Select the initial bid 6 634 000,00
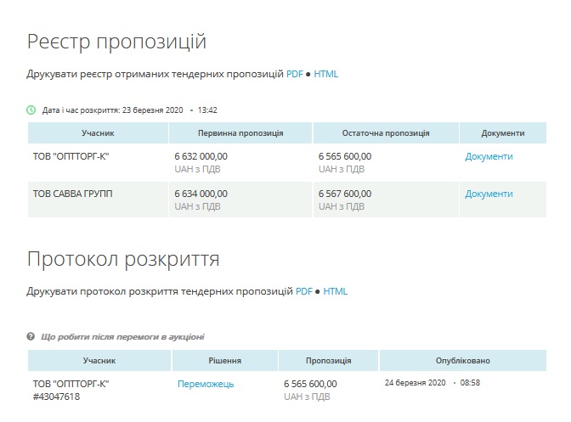571x422 pixels. [x=201, y=194]
